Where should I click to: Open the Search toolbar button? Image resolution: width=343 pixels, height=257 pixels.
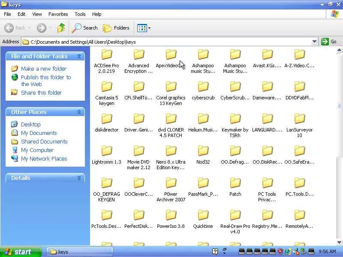click(x=85, y=28)
